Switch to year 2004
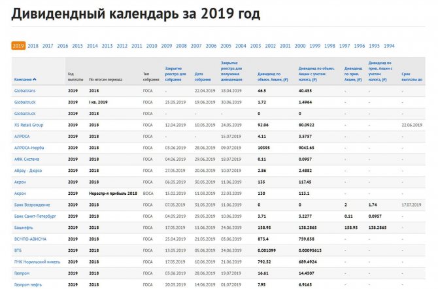The image size is (438, 289). 241,46
